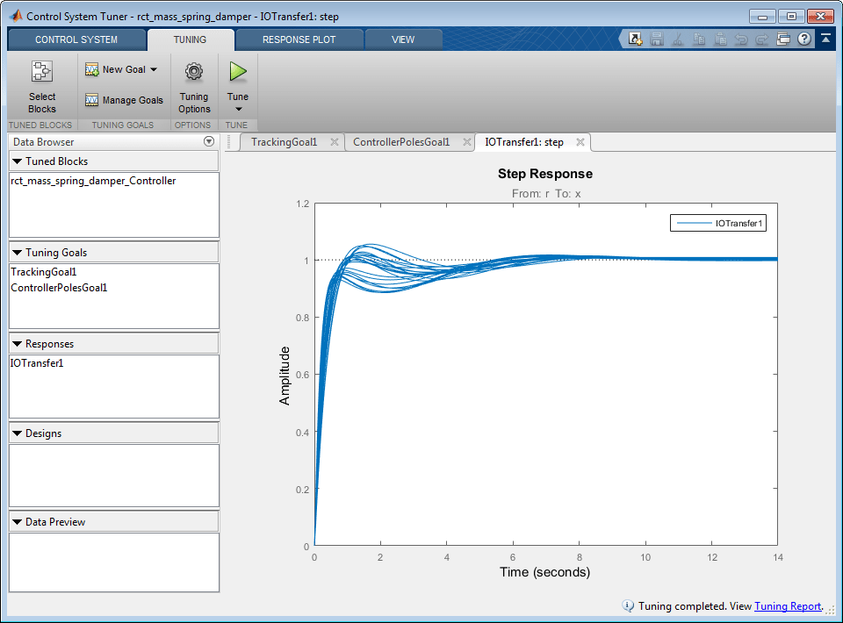Select ControllerPolesGoal1 in Tuning Goals list
This screenshot has width=843, height=623.
tap(59, 288)
